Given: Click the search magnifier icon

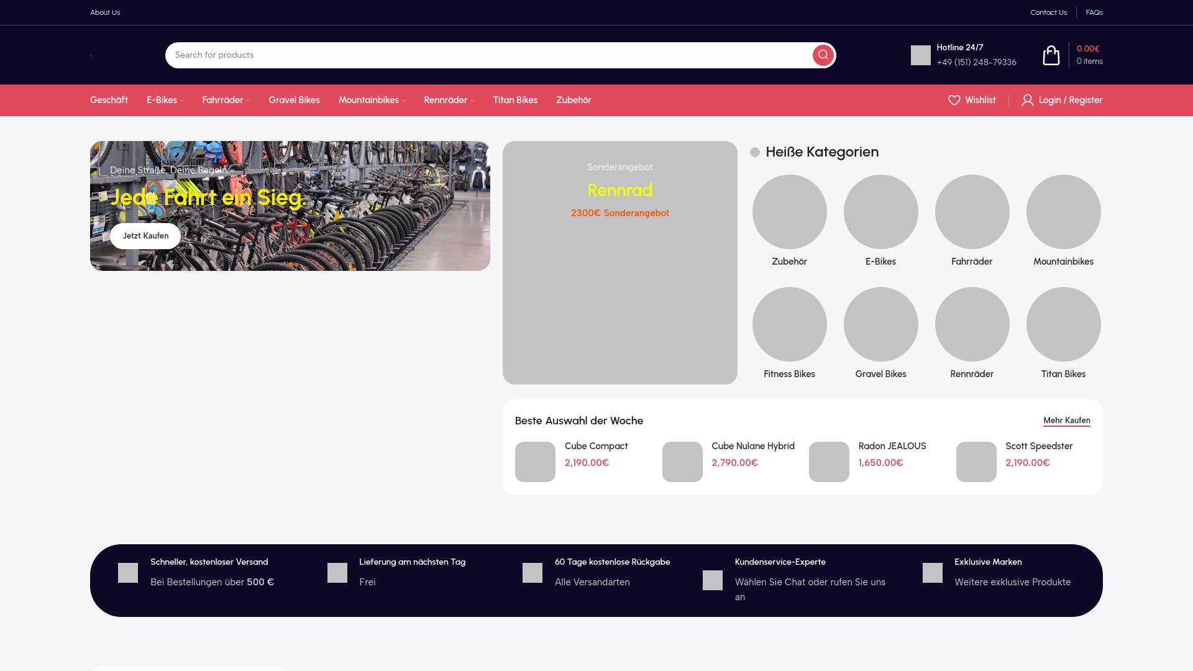Looking at the screenshot, I should [x=823, y=55].
